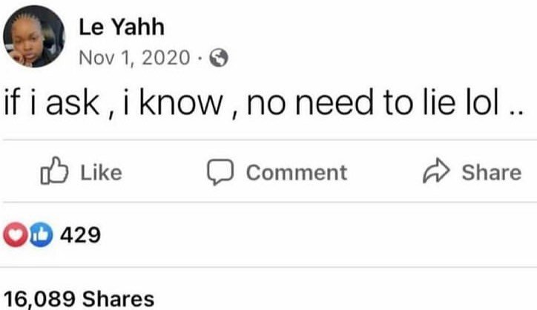Click the speech bubble Comment icon
Screen dimensions: 537x310
coord(220,172)
